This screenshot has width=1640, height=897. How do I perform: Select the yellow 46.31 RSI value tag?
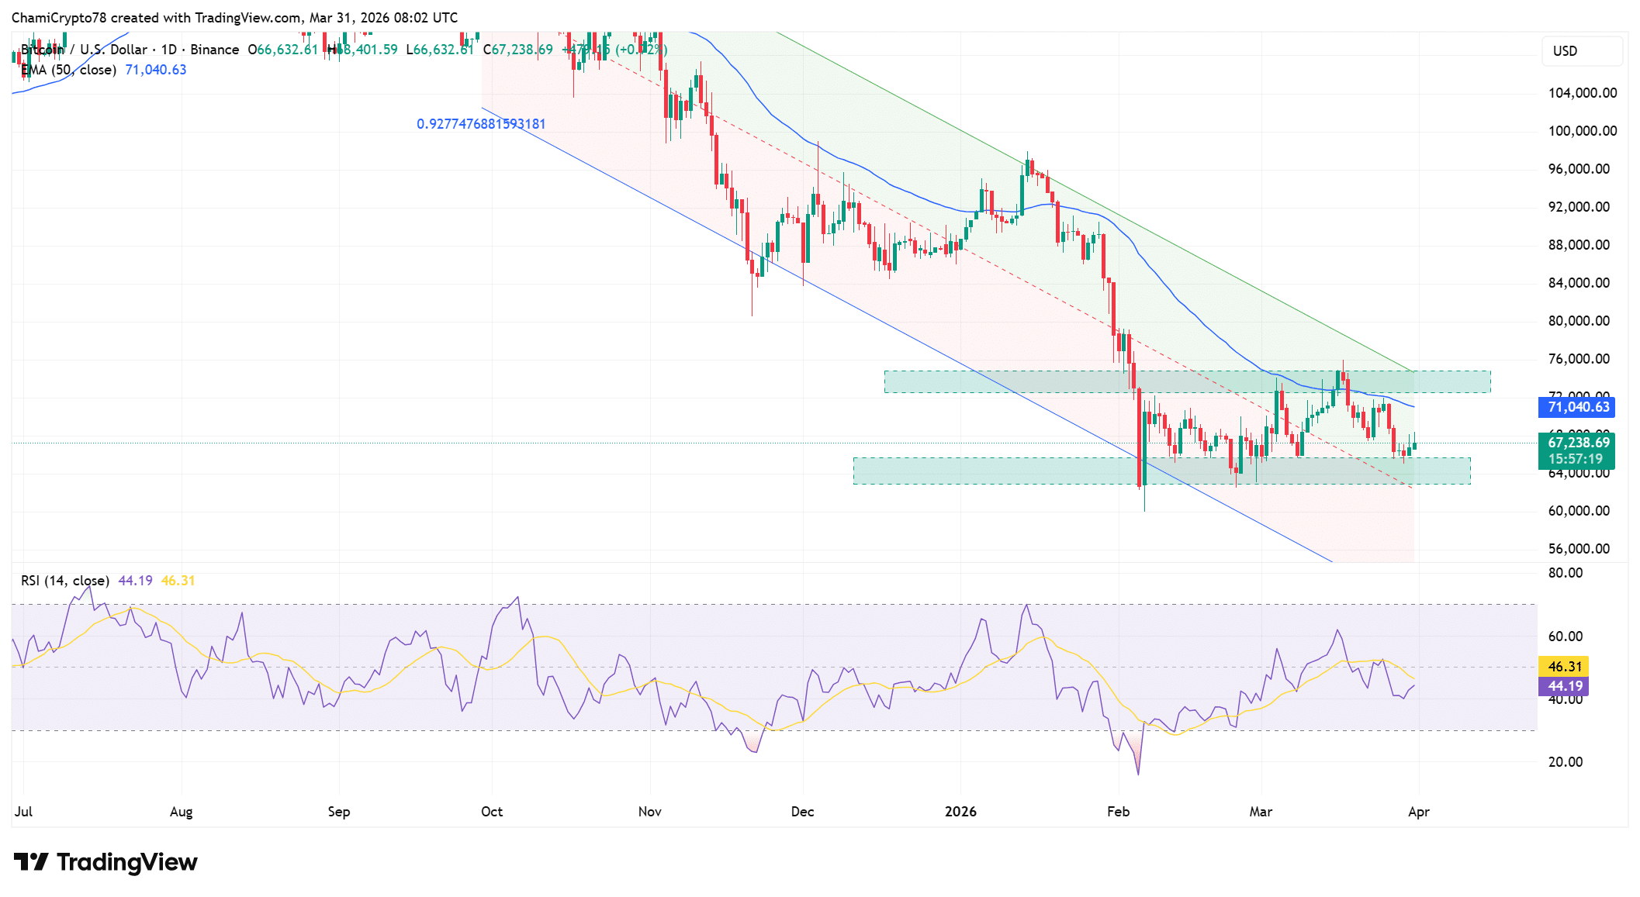pos(1564,667)
